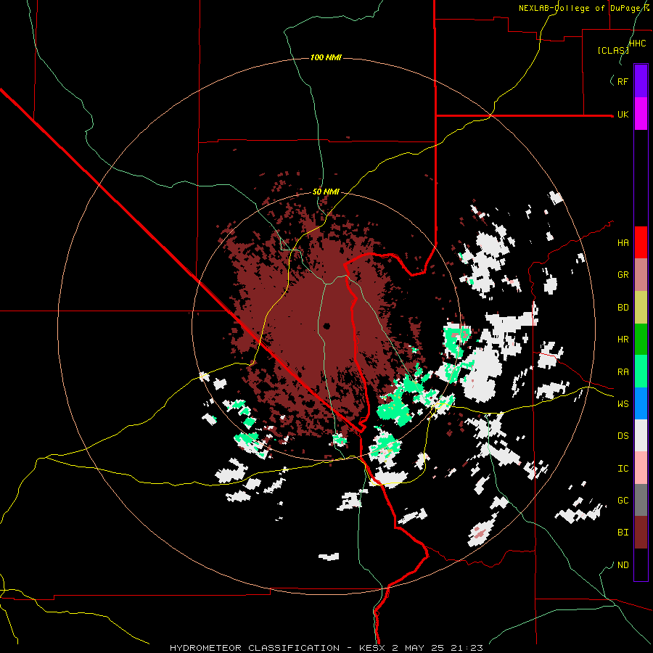Image resolution: width=653 pixels, height=653 pixels.
Task: Click the BD legend label
Action: tap(623, 308)
